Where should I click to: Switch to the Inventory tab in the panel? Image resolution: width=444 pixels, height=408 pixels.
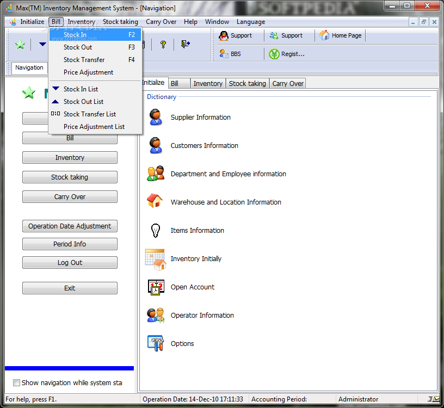click(208, 84)
